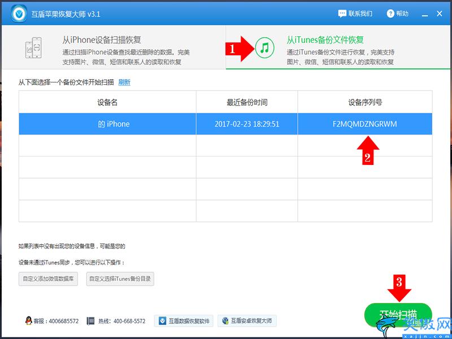
Task: Click the 设备名 column header
Action: pyautogui.click(x=107, y=102)
